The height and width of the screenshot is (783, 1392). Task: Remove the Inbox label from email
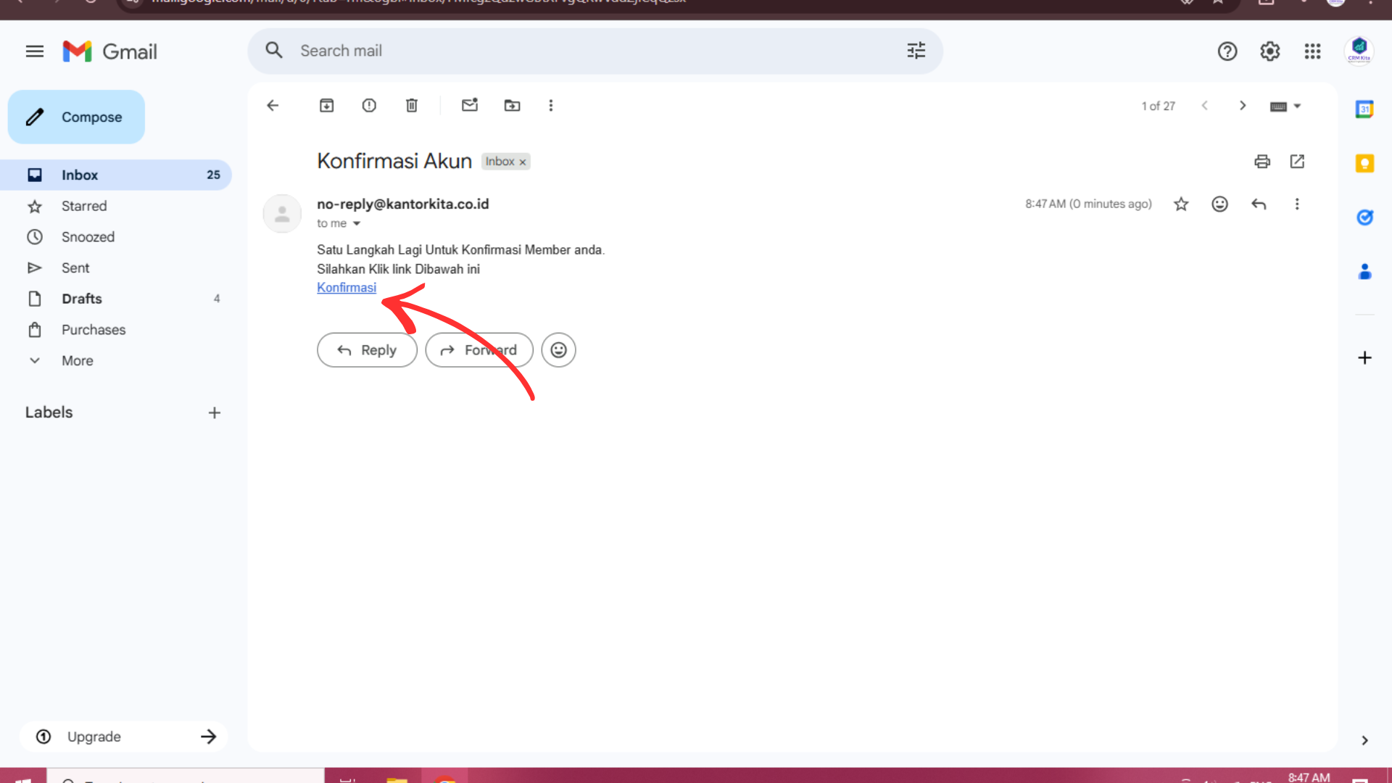pyautogui.click(x=523, y=162)
